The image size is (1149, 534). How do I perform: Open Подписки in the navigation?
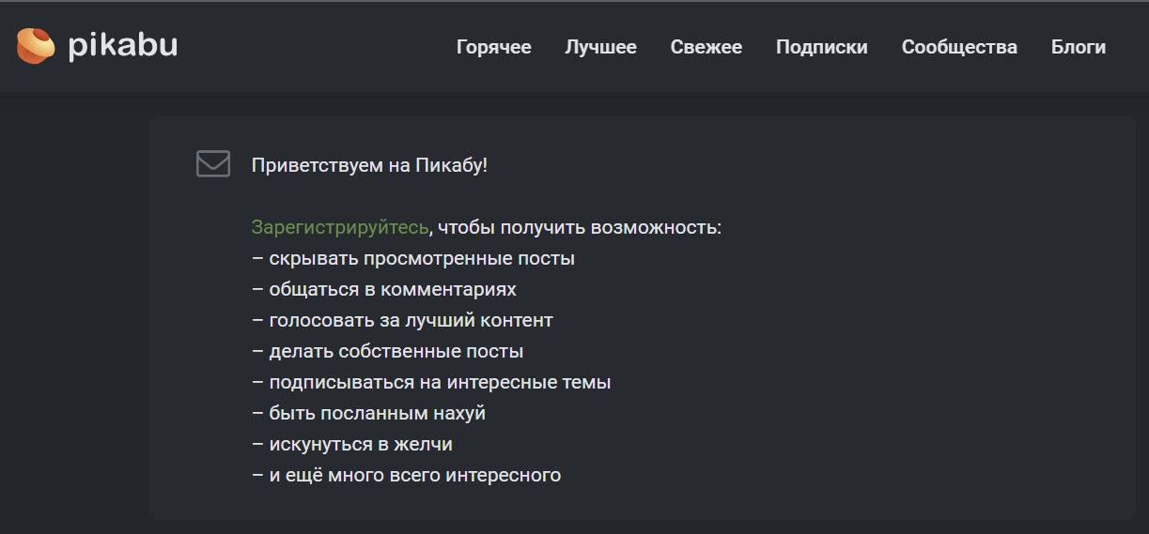821,47
